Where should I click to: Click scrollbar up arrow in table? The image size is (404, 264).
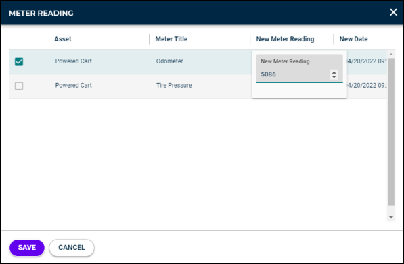click(391, 54)
